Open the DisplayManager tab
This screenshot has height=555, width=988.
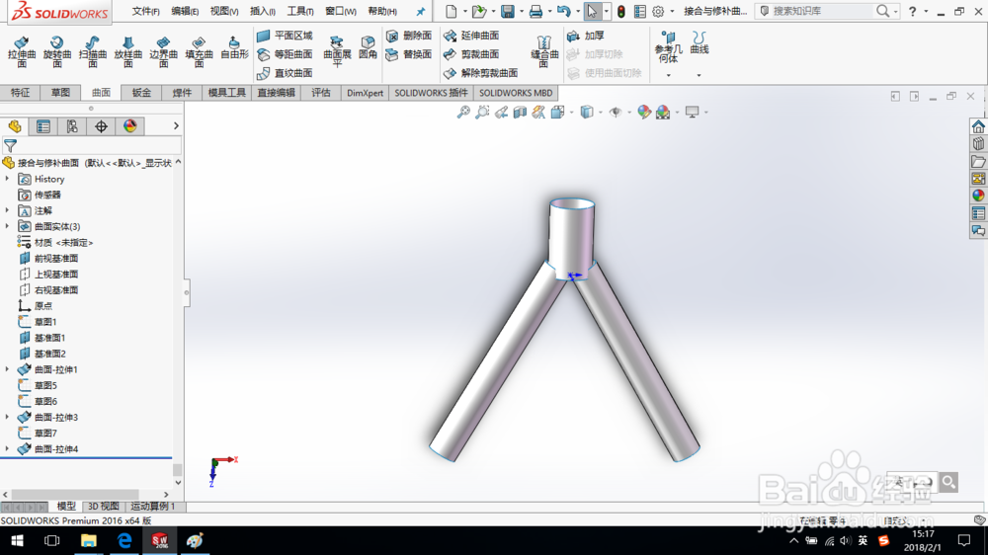point(129,126)
